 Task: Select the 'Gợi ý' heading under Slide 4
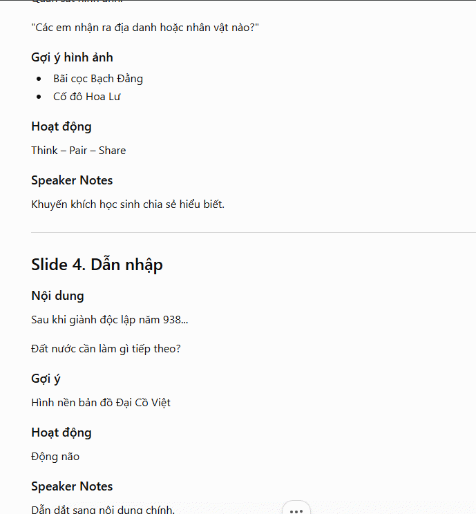(46, 379)
